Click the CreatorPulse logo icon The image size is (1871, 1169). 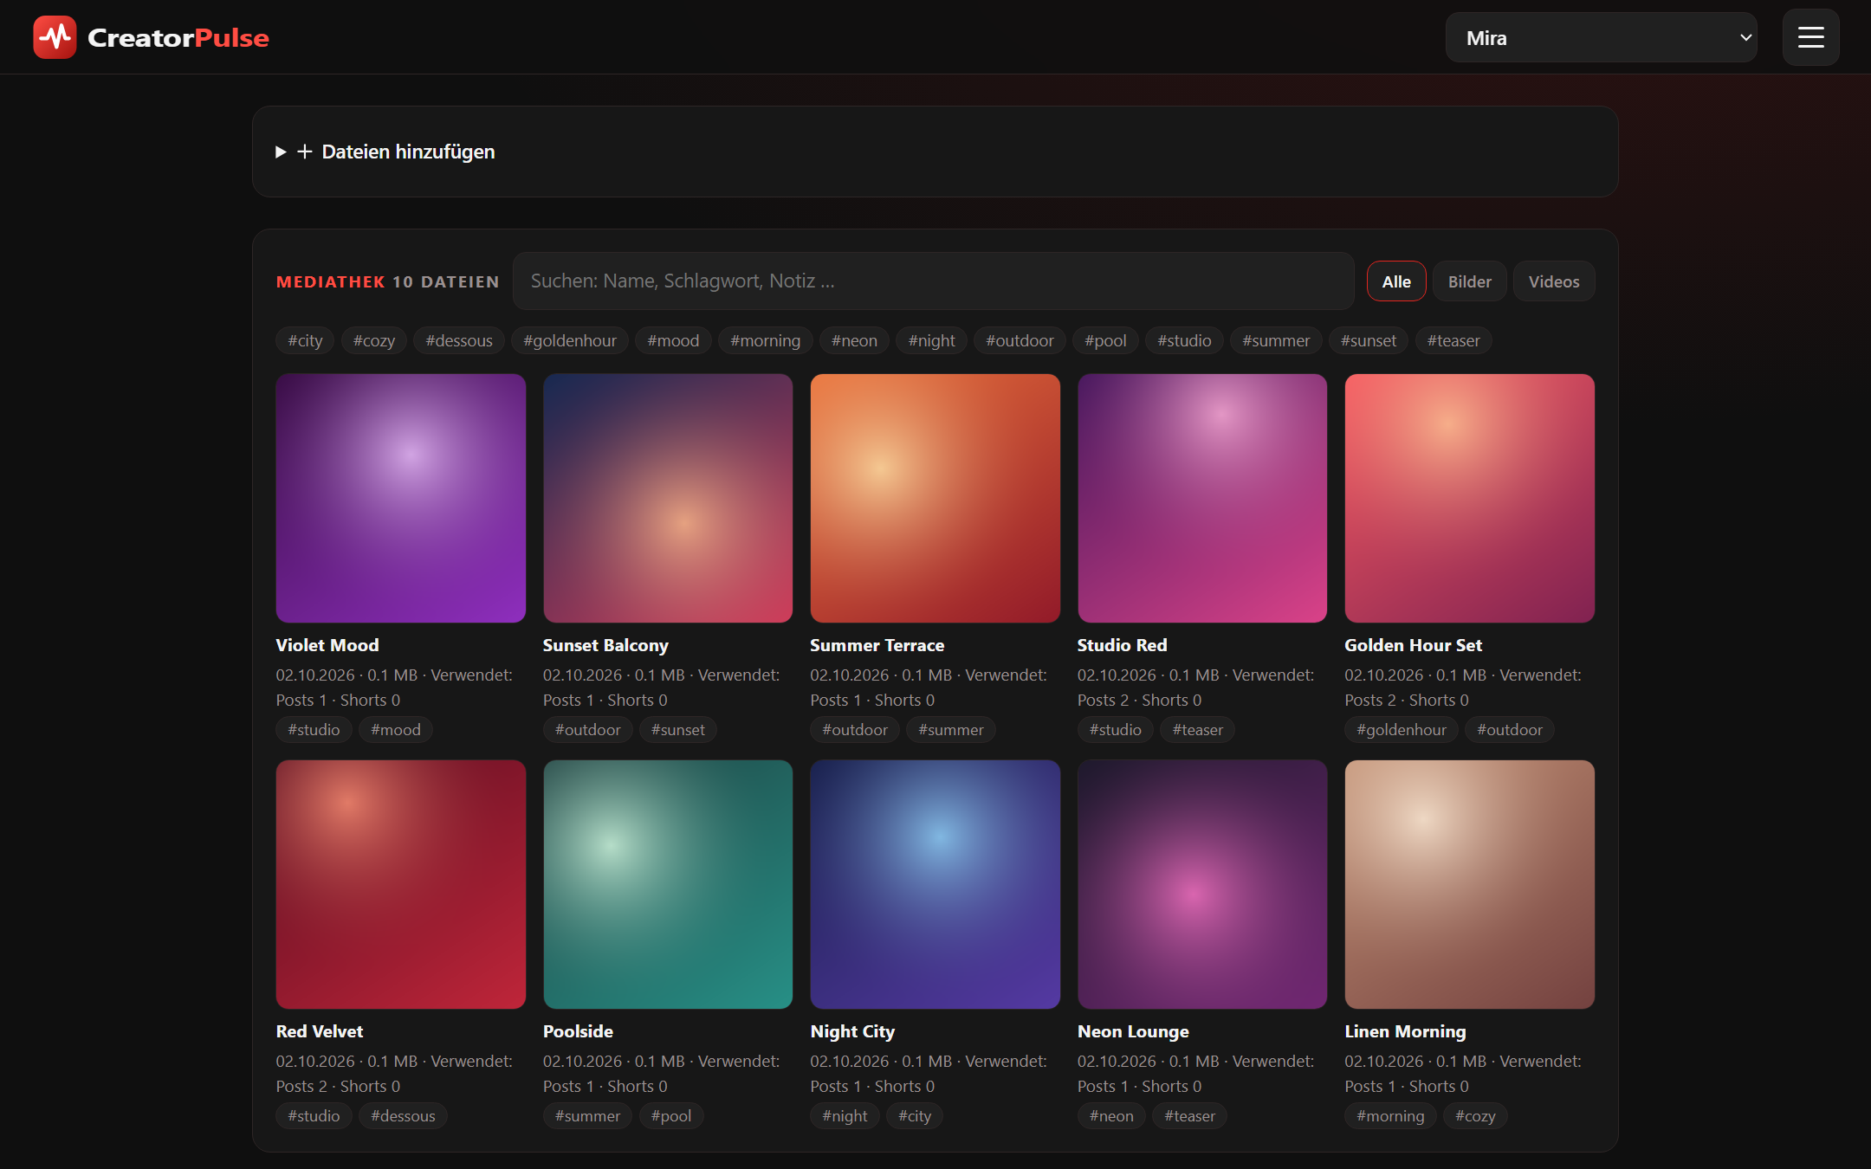(x=55, y=37)
